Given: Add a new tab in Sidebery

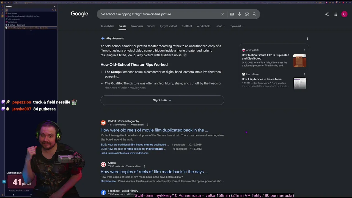Looking at the screenshot, I should 31,31.
